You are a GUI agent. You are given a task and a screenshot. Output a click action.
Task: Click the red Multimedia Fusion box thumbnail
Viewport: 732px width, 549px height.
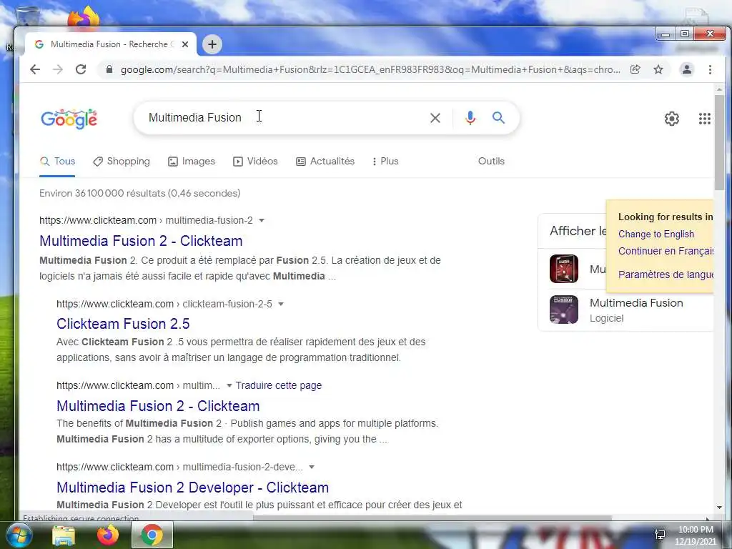(564, 269)
